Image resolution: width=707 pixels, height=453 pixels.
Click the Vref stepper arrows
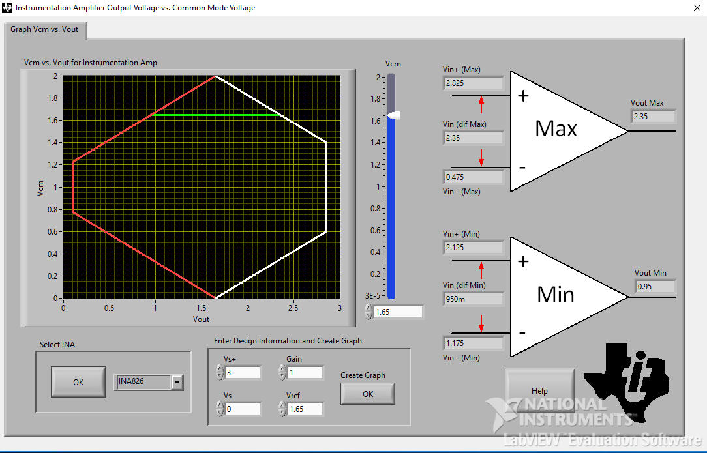(x=282, y=409)
